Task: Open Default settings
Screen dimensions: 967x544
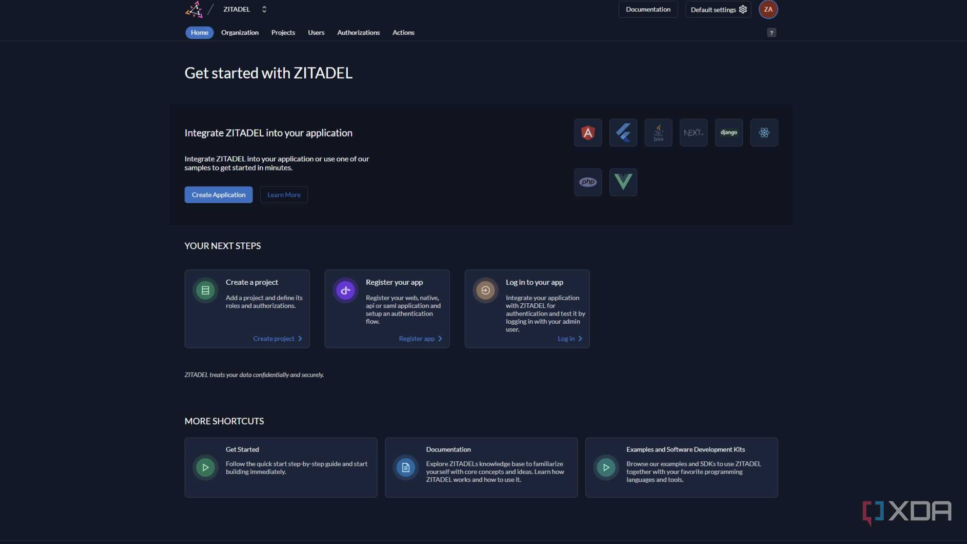Action: [718, 10]
